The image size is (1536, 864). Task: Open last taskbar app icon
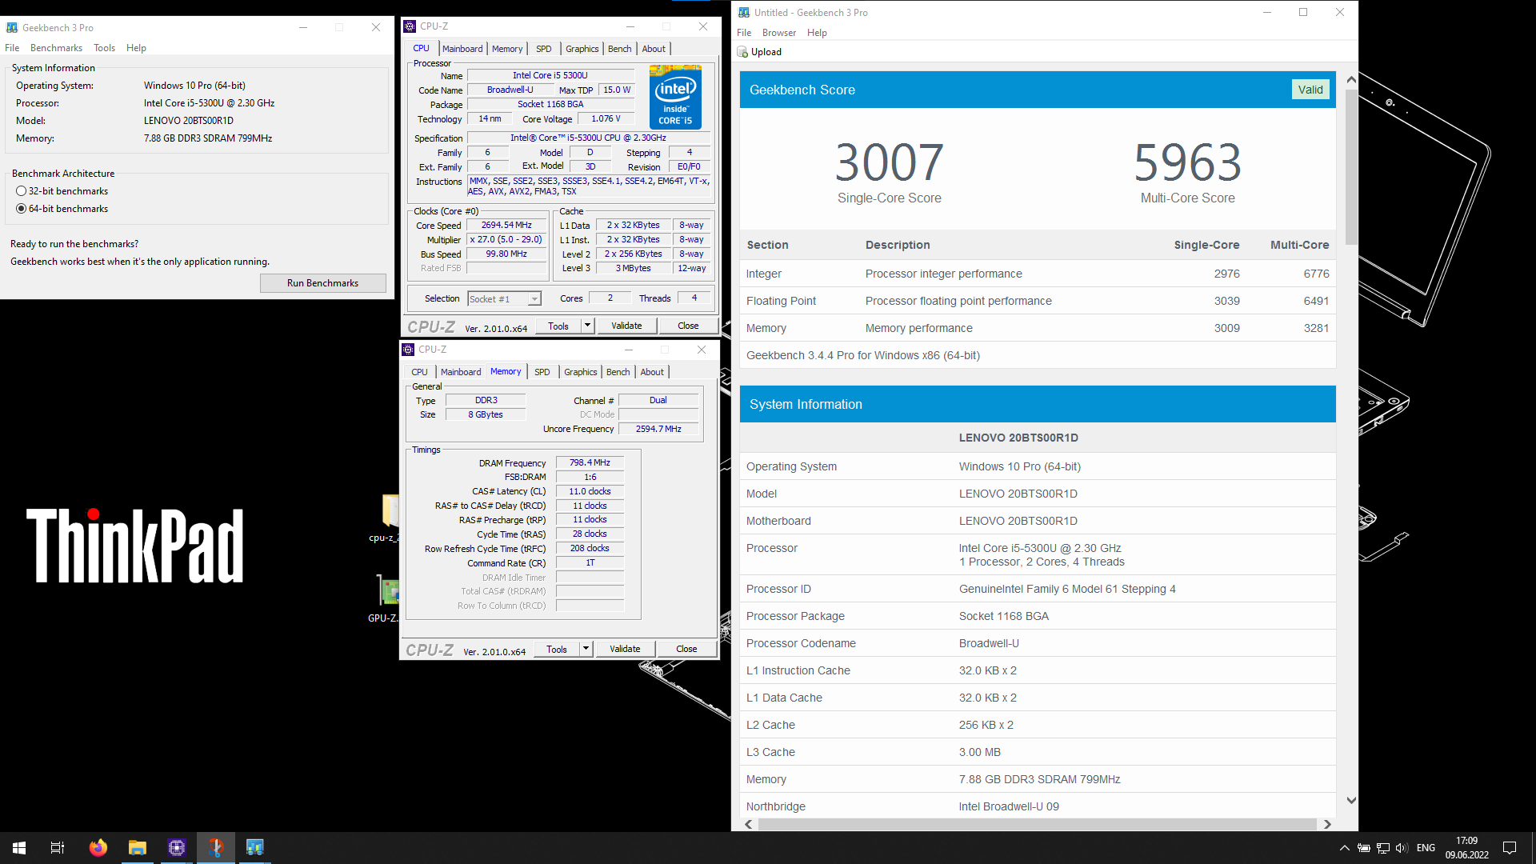(254, 847)
